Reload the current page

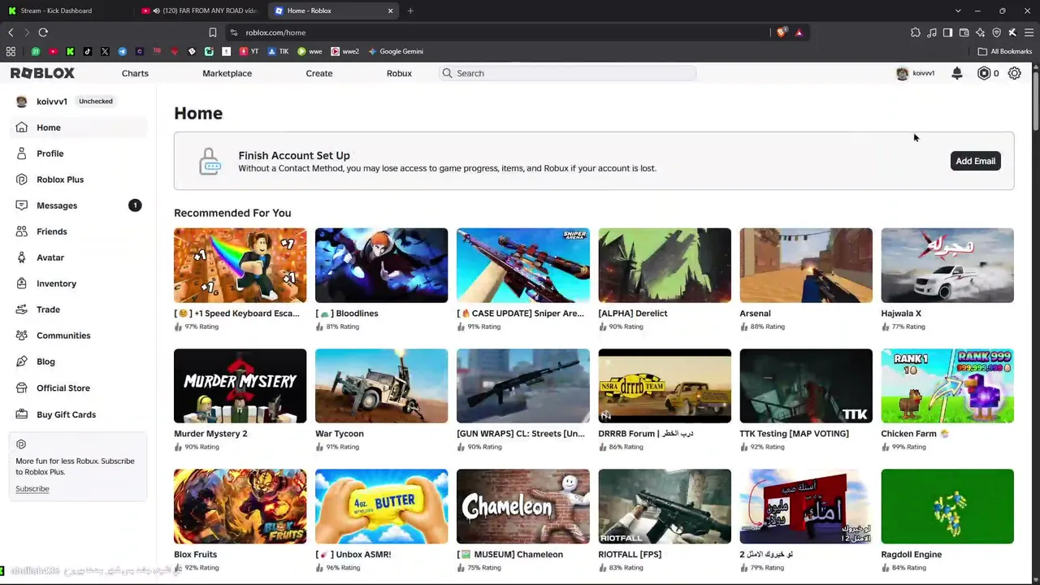point(43,32)
